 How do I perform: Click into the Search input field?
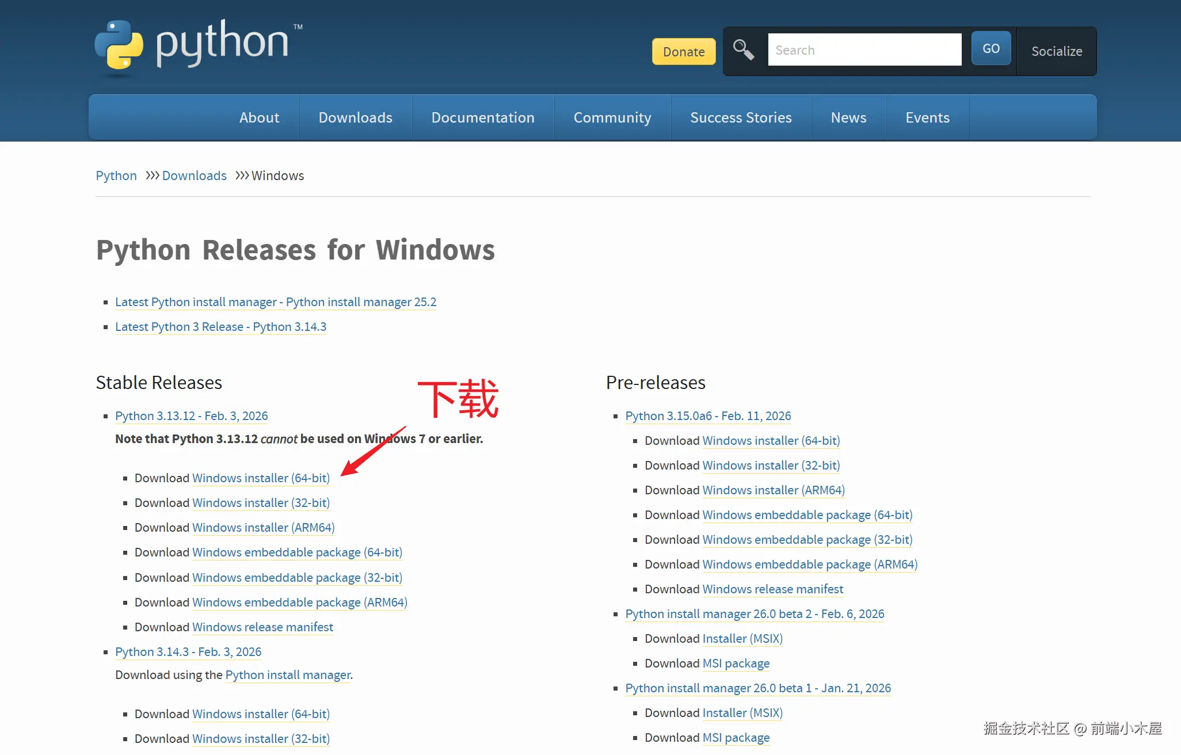coord(864,50)
